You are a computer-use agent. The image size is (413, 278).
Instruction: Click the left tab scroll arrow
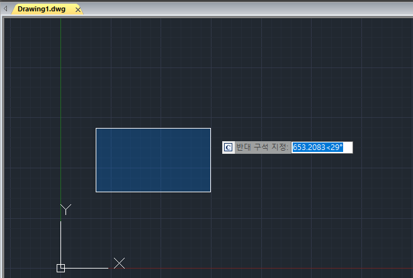(6, 9)
